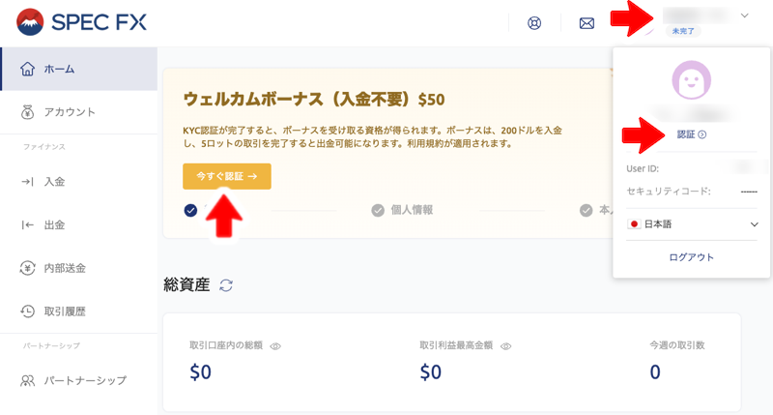This screenshot has height=415, width=773.
Task: Open the support lifebuoy icon
Action: (534, 23)
